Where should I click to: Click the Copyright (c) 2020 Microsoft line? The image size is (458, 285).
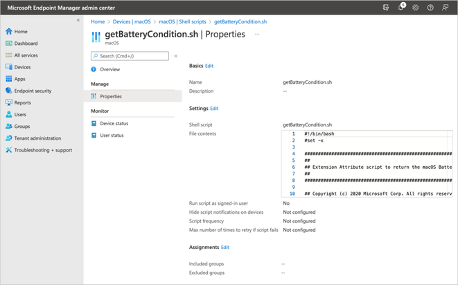click(378, 194)
